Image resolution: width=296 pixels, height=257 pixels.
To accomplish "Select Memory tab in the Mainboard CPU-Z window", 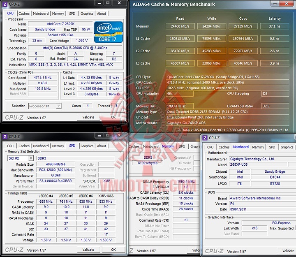I will pyautogui.click(x=258, y=147).
